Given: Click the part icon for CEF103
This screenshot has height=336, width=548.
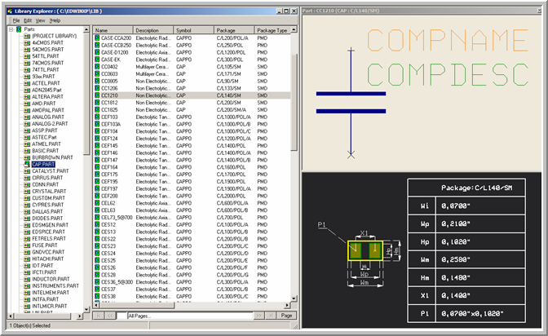Looking at the screenshot, I should click(x=97, y=117).
